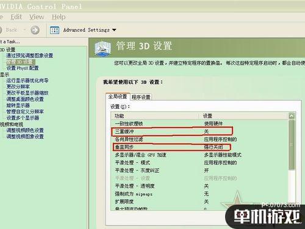
Task: Open 通过预览调整图象设置 link
Action: tap(30, 56)
